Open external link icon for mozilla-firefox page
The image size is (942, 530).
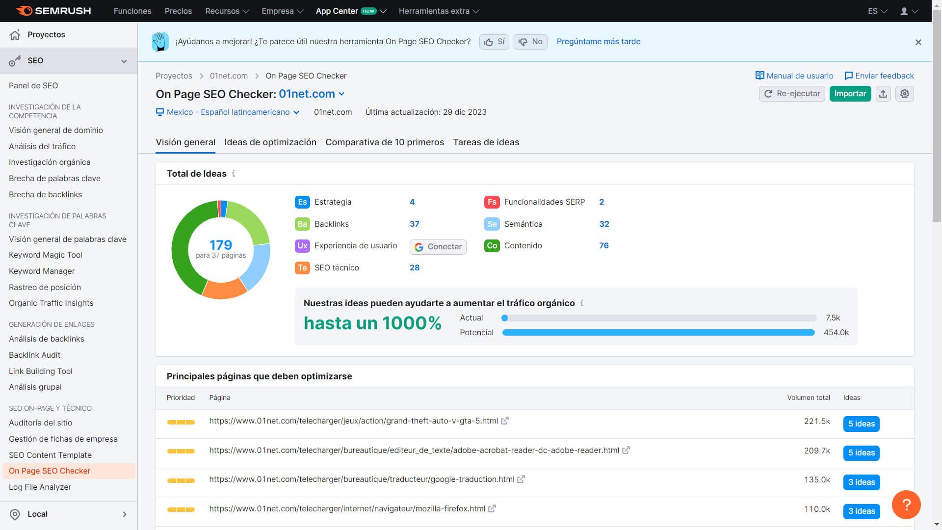pyautogui.click(x=492, y=509)
